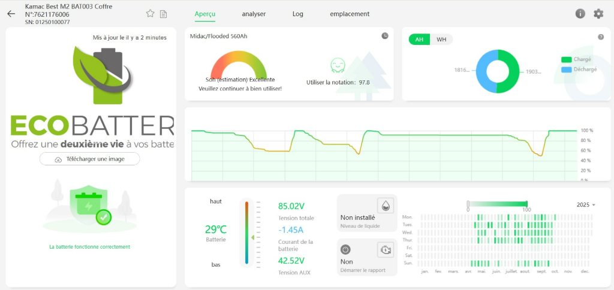
Task: Open the document icon beside the star
Action: click(x=163, y=14)
